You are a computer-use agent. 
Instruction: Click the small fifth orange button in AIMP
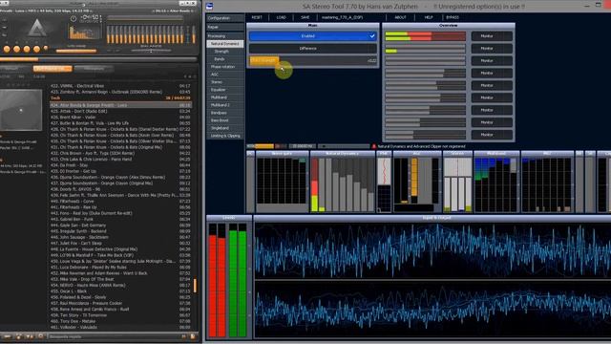pos(46,48)
